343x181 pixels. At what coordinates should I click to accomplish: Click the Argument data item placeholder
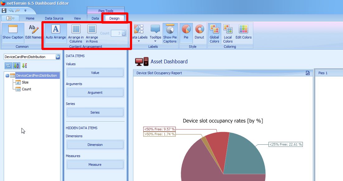95,93
